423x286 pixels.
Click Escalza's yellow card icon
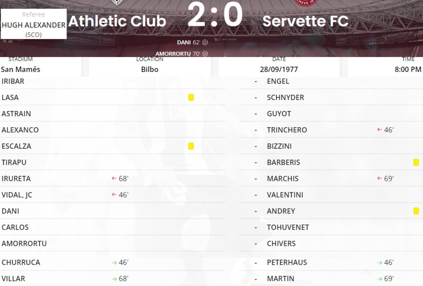point(191,146)
